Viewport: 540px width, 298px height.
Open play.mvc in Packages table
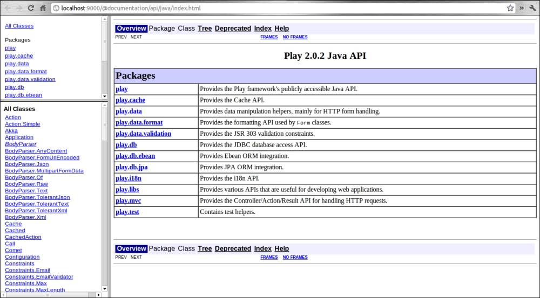point(128,200)
